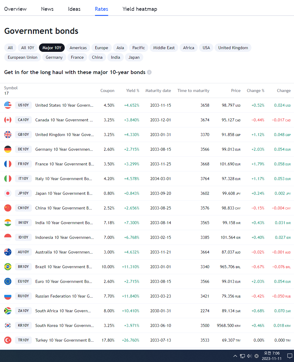The width and height of the screenshot is (294, 362).
Task: Choose the USA filter chip
Action: point(206,48)
